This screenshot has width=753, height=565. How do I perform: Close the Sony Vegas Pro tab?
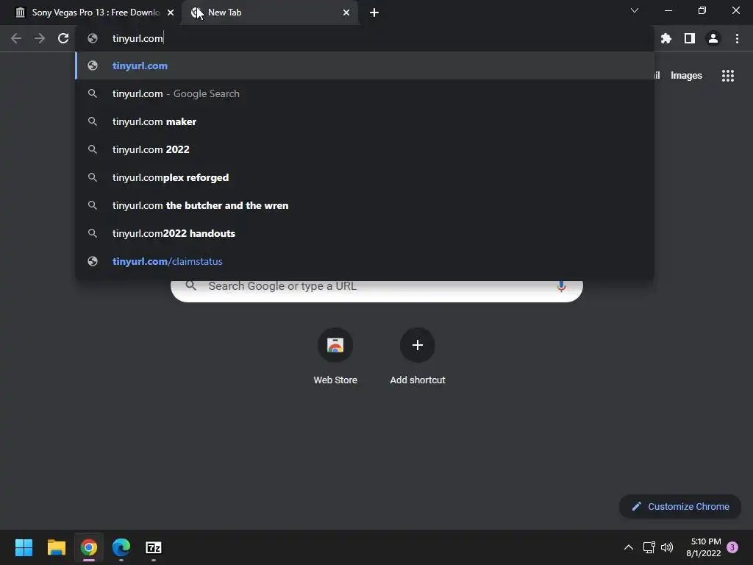click(171, 13)
